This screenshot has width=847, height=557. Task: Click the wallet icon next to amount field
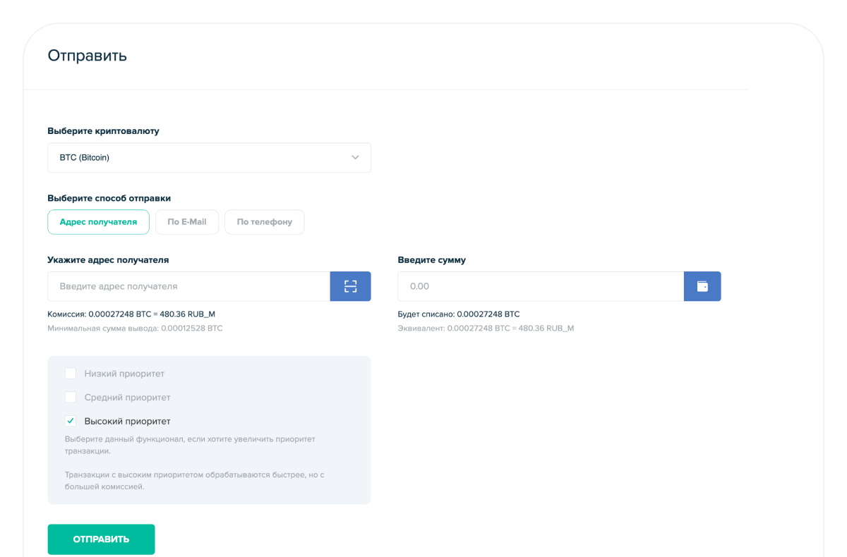pos(702,286)
